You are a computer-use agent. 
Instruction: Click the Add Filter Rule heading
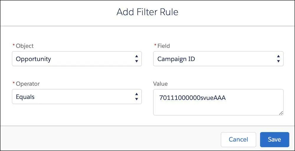pyautogui.click(x=147, y=12)
